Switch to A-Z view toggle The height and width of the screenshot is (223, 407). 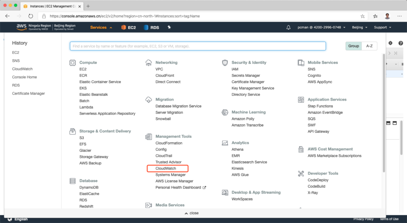click(x=369, y=46)
